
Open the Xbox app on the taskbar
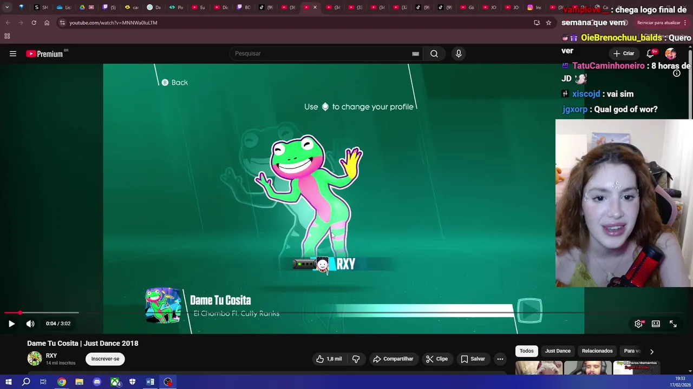click(115, 382)
